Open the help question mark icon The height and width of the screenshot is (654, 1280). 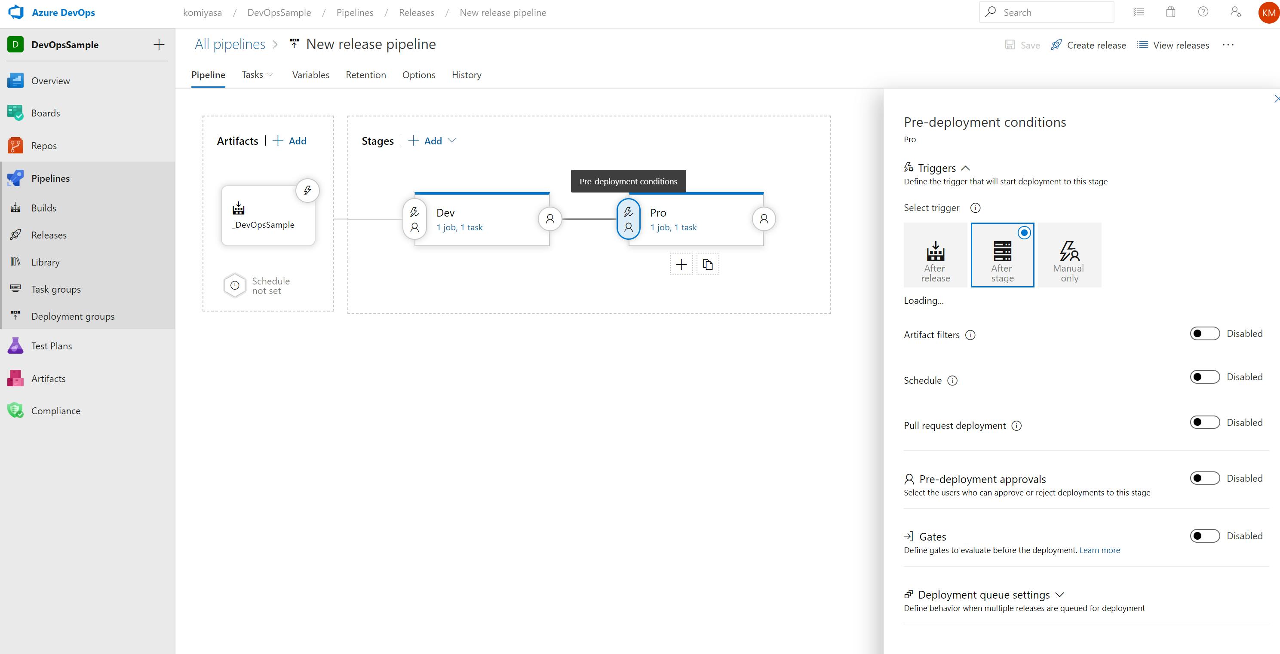[x=1203, y=12]
